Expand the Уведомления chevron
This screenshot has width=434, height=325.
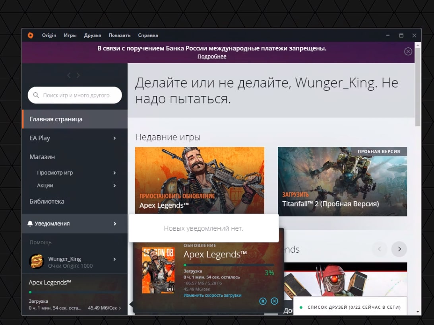coord(115,224)
